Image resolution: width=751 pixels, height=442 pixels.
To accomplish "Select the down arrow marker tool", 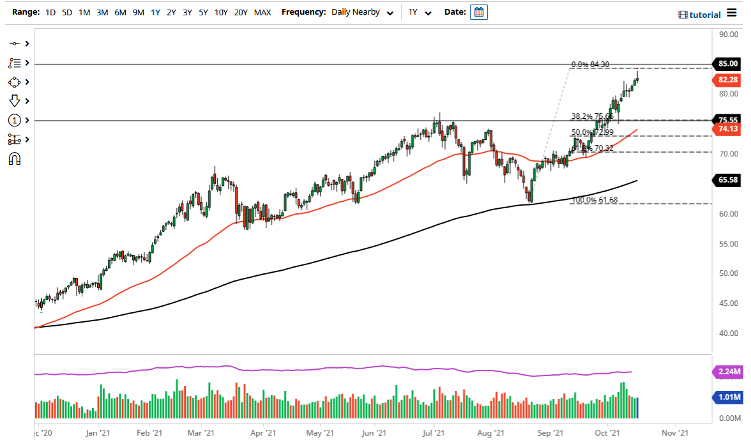I will [14, 101].
